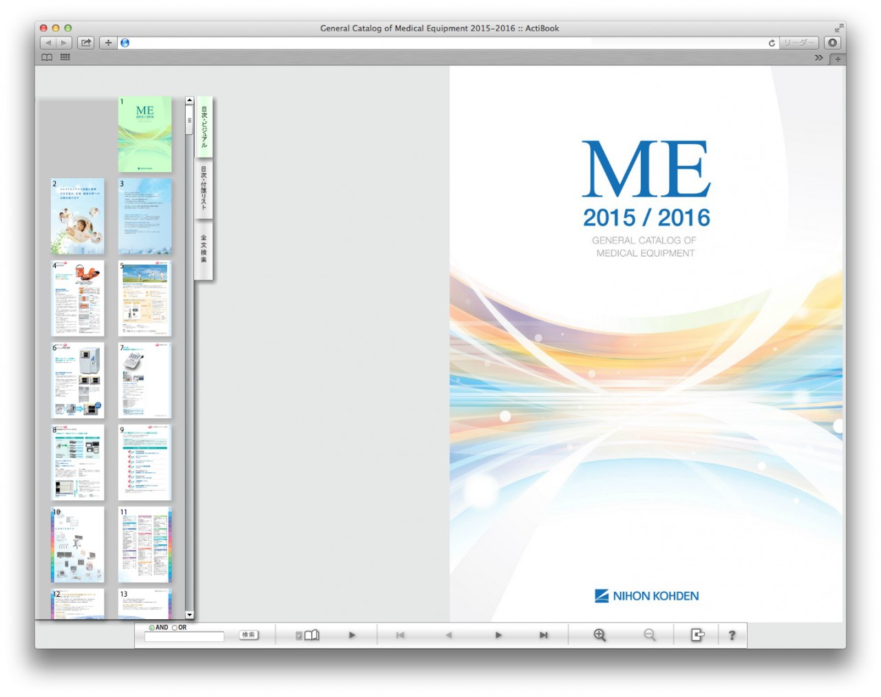Image resolution: width=881 pixels, height=697 pixels.
Task: Expand the bookmarks bar overflow chevrons
Action: pos(819,58)
